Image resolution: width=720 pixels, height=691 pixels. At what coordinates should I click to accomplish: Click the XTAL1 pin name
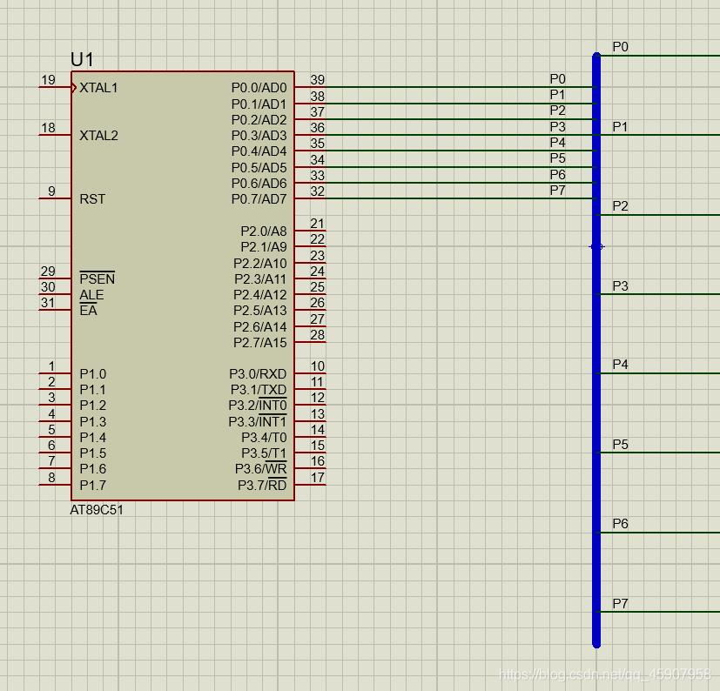click(98, 88)
